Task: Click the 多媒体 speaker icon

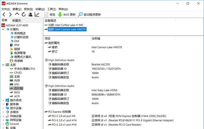Action: pyautogui.click(x=7, y=112)
